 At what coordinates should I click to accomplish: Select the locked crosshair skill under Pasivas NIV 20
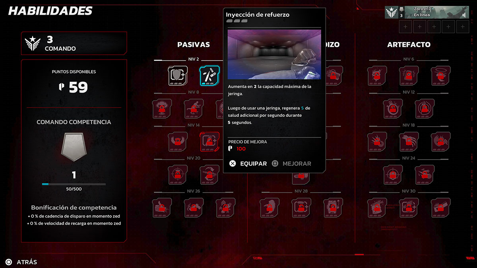pos(178,175)
